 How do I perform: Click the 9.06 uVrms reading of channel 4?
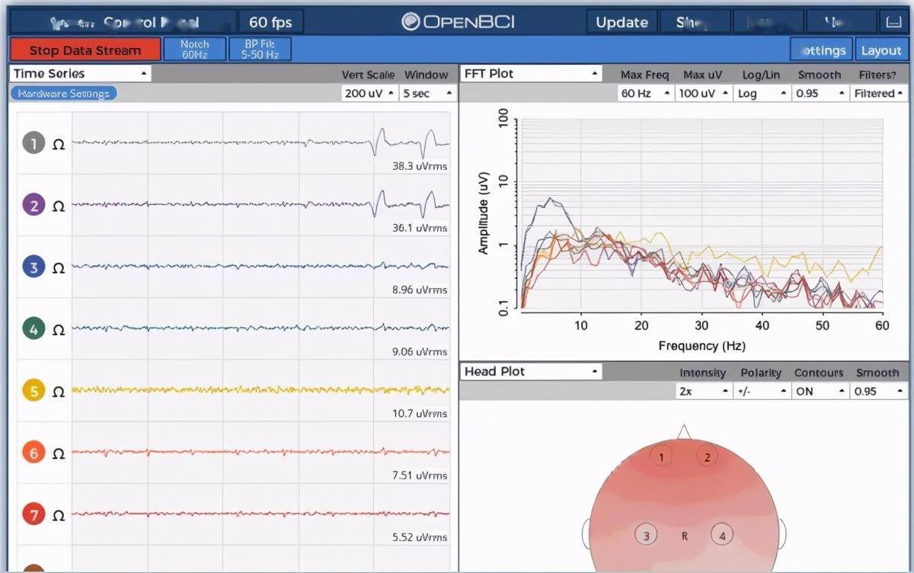[x=420, y=352]
